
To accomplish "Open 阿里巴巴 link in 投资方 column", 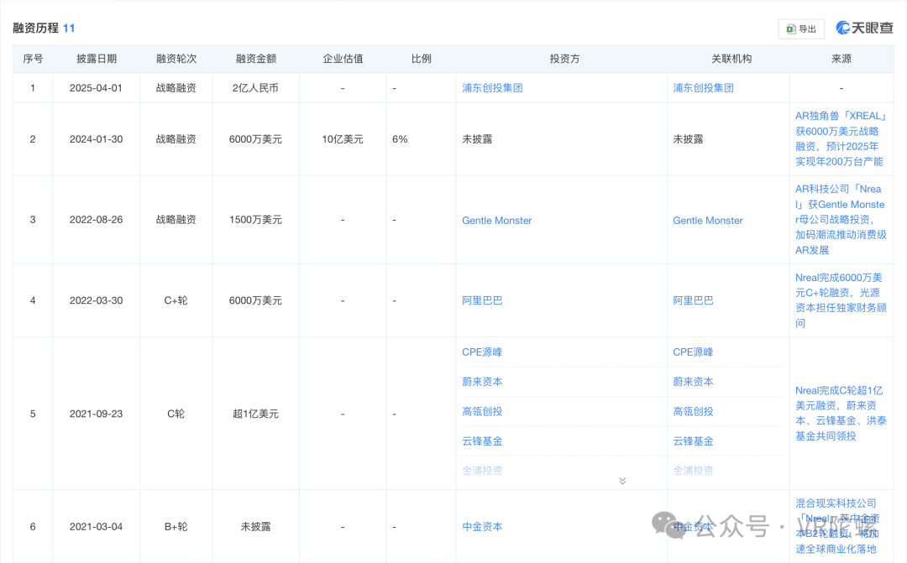I will tap(482, 300).
